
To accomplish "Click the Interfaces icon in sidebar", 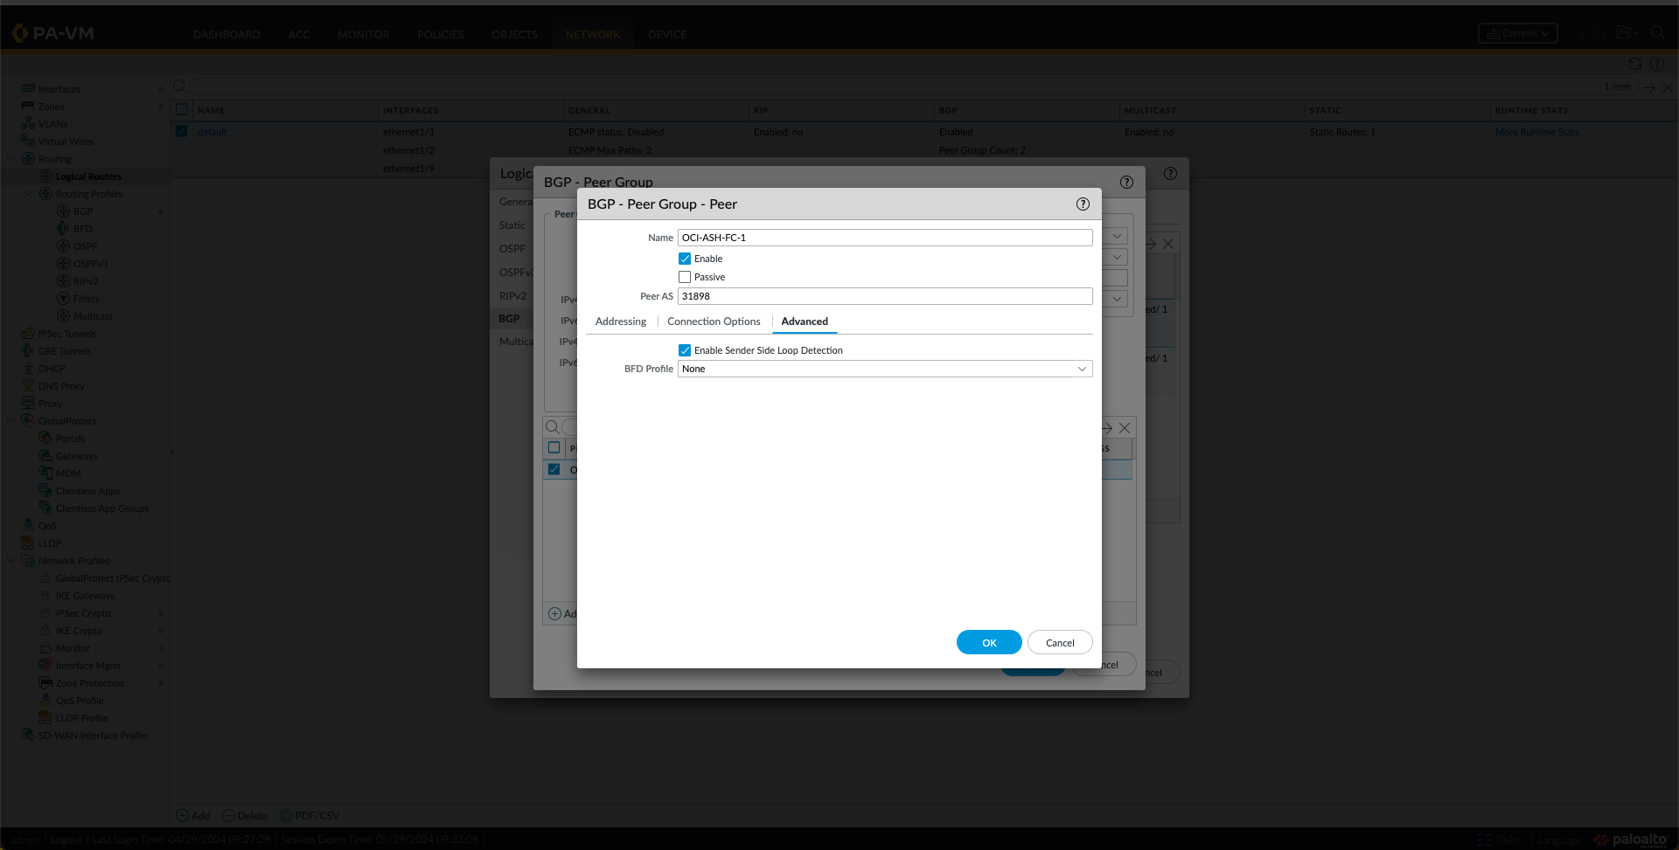I will [x=28, y=88].
